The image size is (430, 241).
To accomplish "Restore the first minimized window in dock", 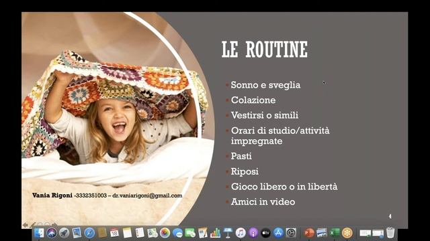I will [365, 234].
